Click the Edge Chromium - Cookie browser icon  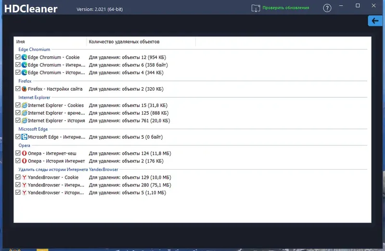pyautogui.click(x=24, y=57)
